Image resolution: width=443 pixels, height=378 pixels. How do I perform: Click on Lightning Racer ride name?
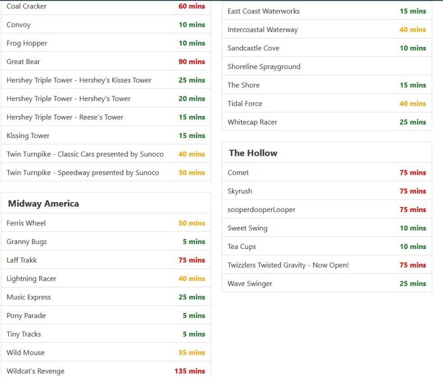31,279
